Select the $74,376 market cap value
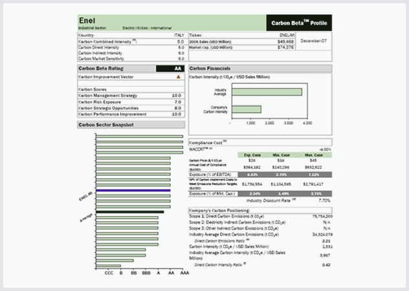The width and height of the screenshot is (409, 291). (285, 47)
